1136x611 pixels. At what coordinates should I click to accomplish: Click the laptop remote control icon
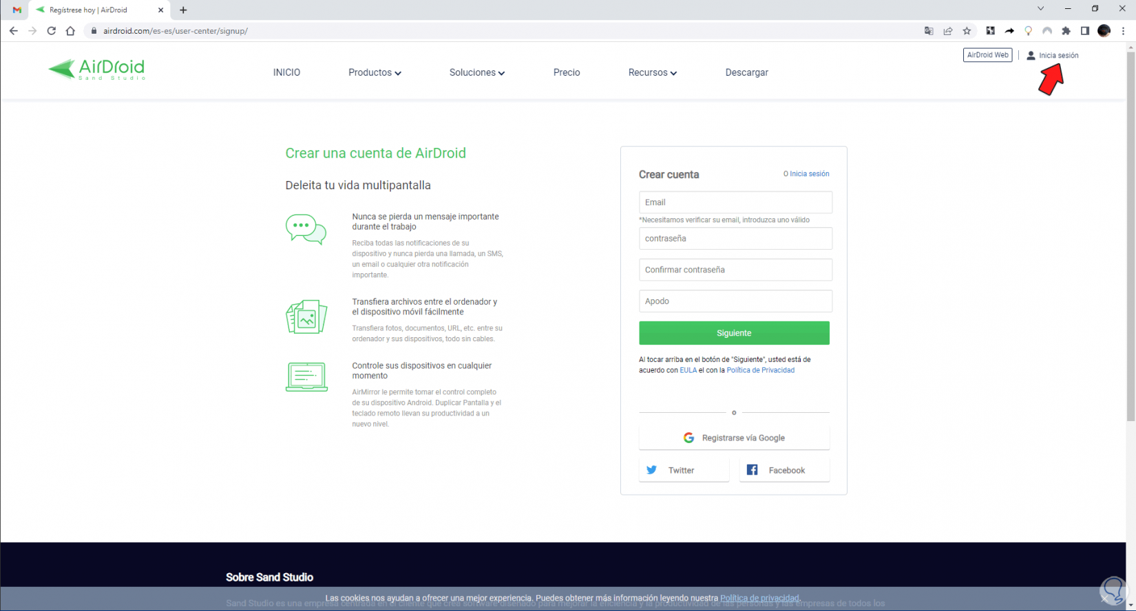pyautogui.click(x=306, y=377)
